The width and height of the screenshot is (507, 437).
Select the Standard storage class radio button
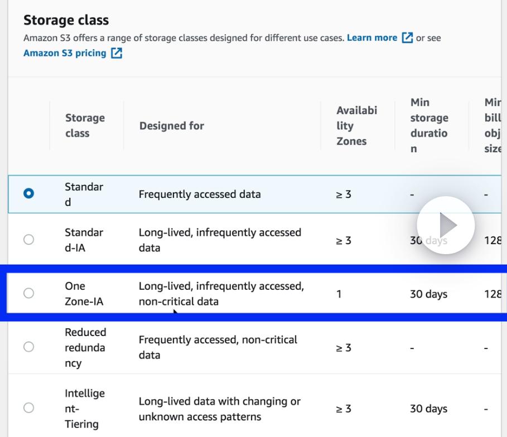pyautogui.click(x=29, y=194)
